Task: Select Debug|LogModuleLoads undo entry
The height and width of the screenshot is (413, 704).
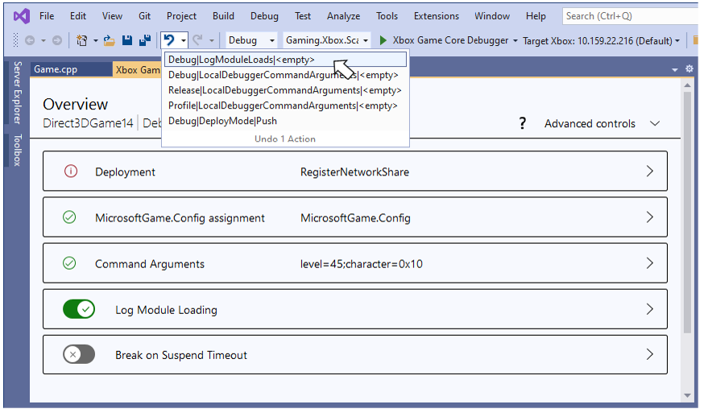Action: click(285, 60)
